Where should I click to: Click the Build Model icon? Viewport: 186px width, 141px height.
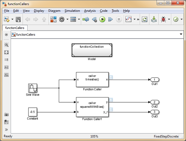click(154, 19)
